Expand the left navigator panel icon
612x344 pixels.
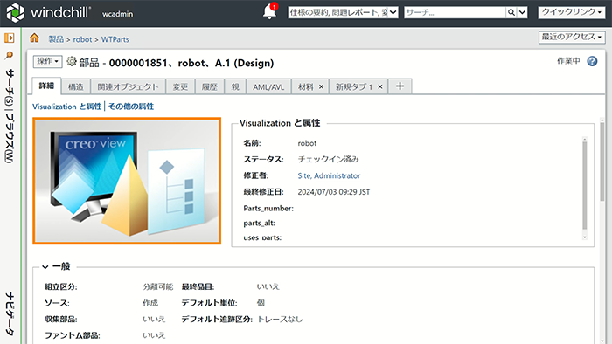[x=10, y=38]
